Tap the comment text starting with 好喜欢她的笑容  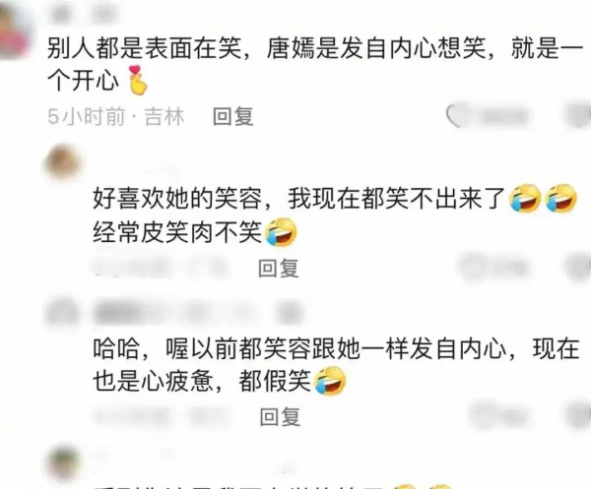335,214
